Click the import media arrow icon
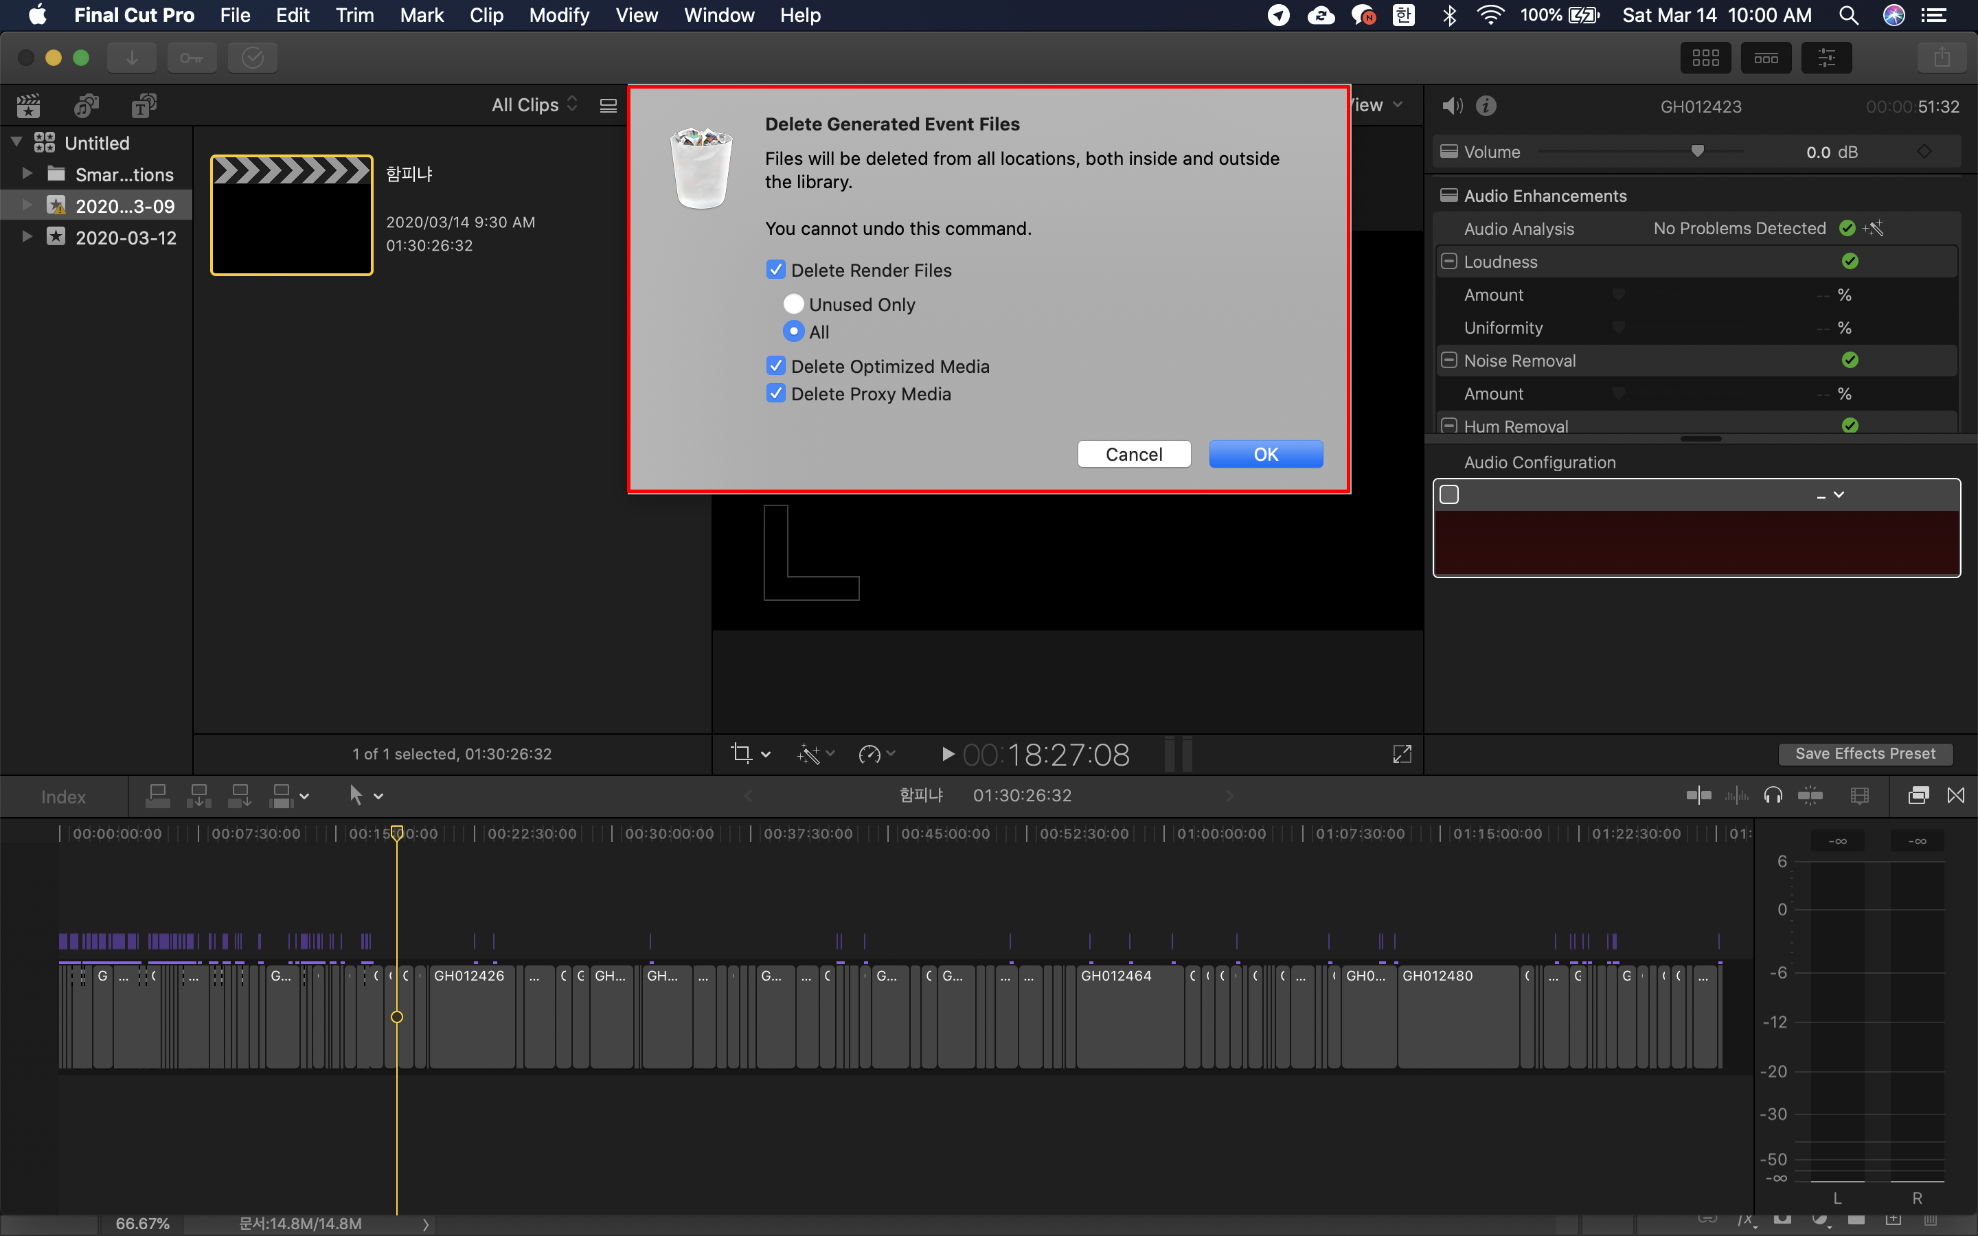Image resolution: width=1978 pixels, height=1236 pixels. click(x=132, y=57)
